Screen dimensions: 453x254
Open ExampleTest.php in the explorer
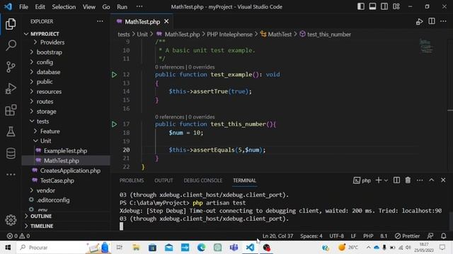(65, 151)
